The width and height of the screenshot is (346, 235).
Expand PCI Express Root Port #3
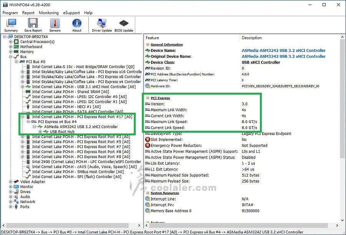coord(22,137)
